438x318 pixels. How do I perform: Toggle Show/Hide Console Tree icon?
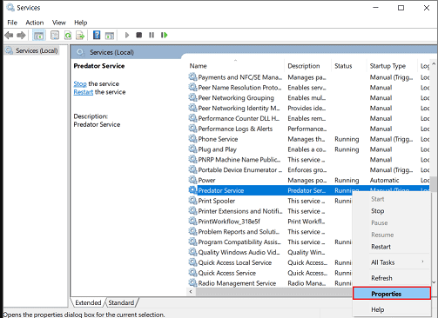point(38,36)
